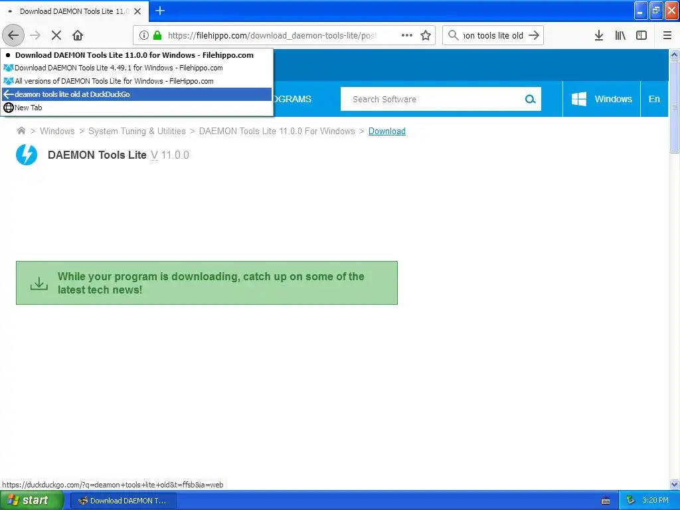The image size is (680, 510).
Task: Click the download tray icon in banner
Action: [39, 284]
